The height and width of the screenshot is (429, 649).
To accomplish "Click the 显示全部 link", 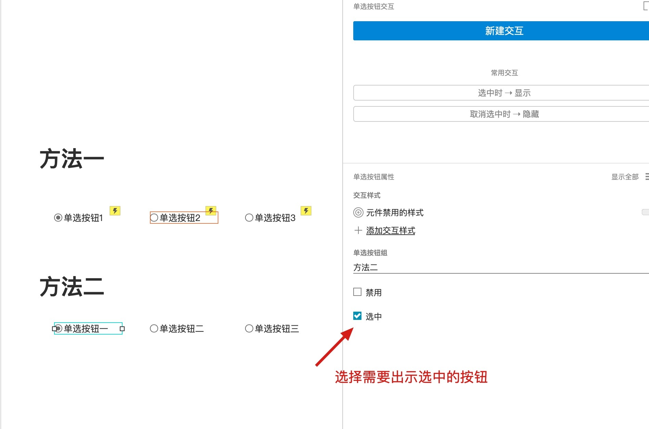I will click(x=625, y=177).
